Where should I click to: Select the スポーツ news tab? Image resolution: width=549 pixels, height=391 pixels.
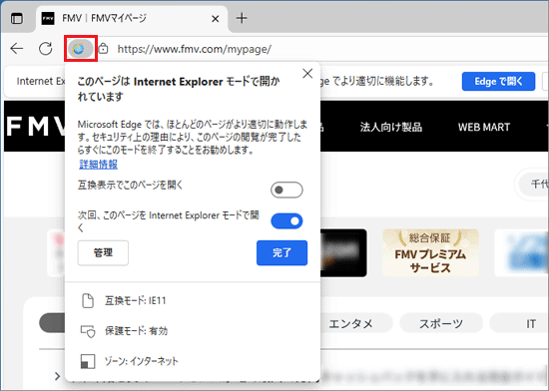(x=441, y=323)
